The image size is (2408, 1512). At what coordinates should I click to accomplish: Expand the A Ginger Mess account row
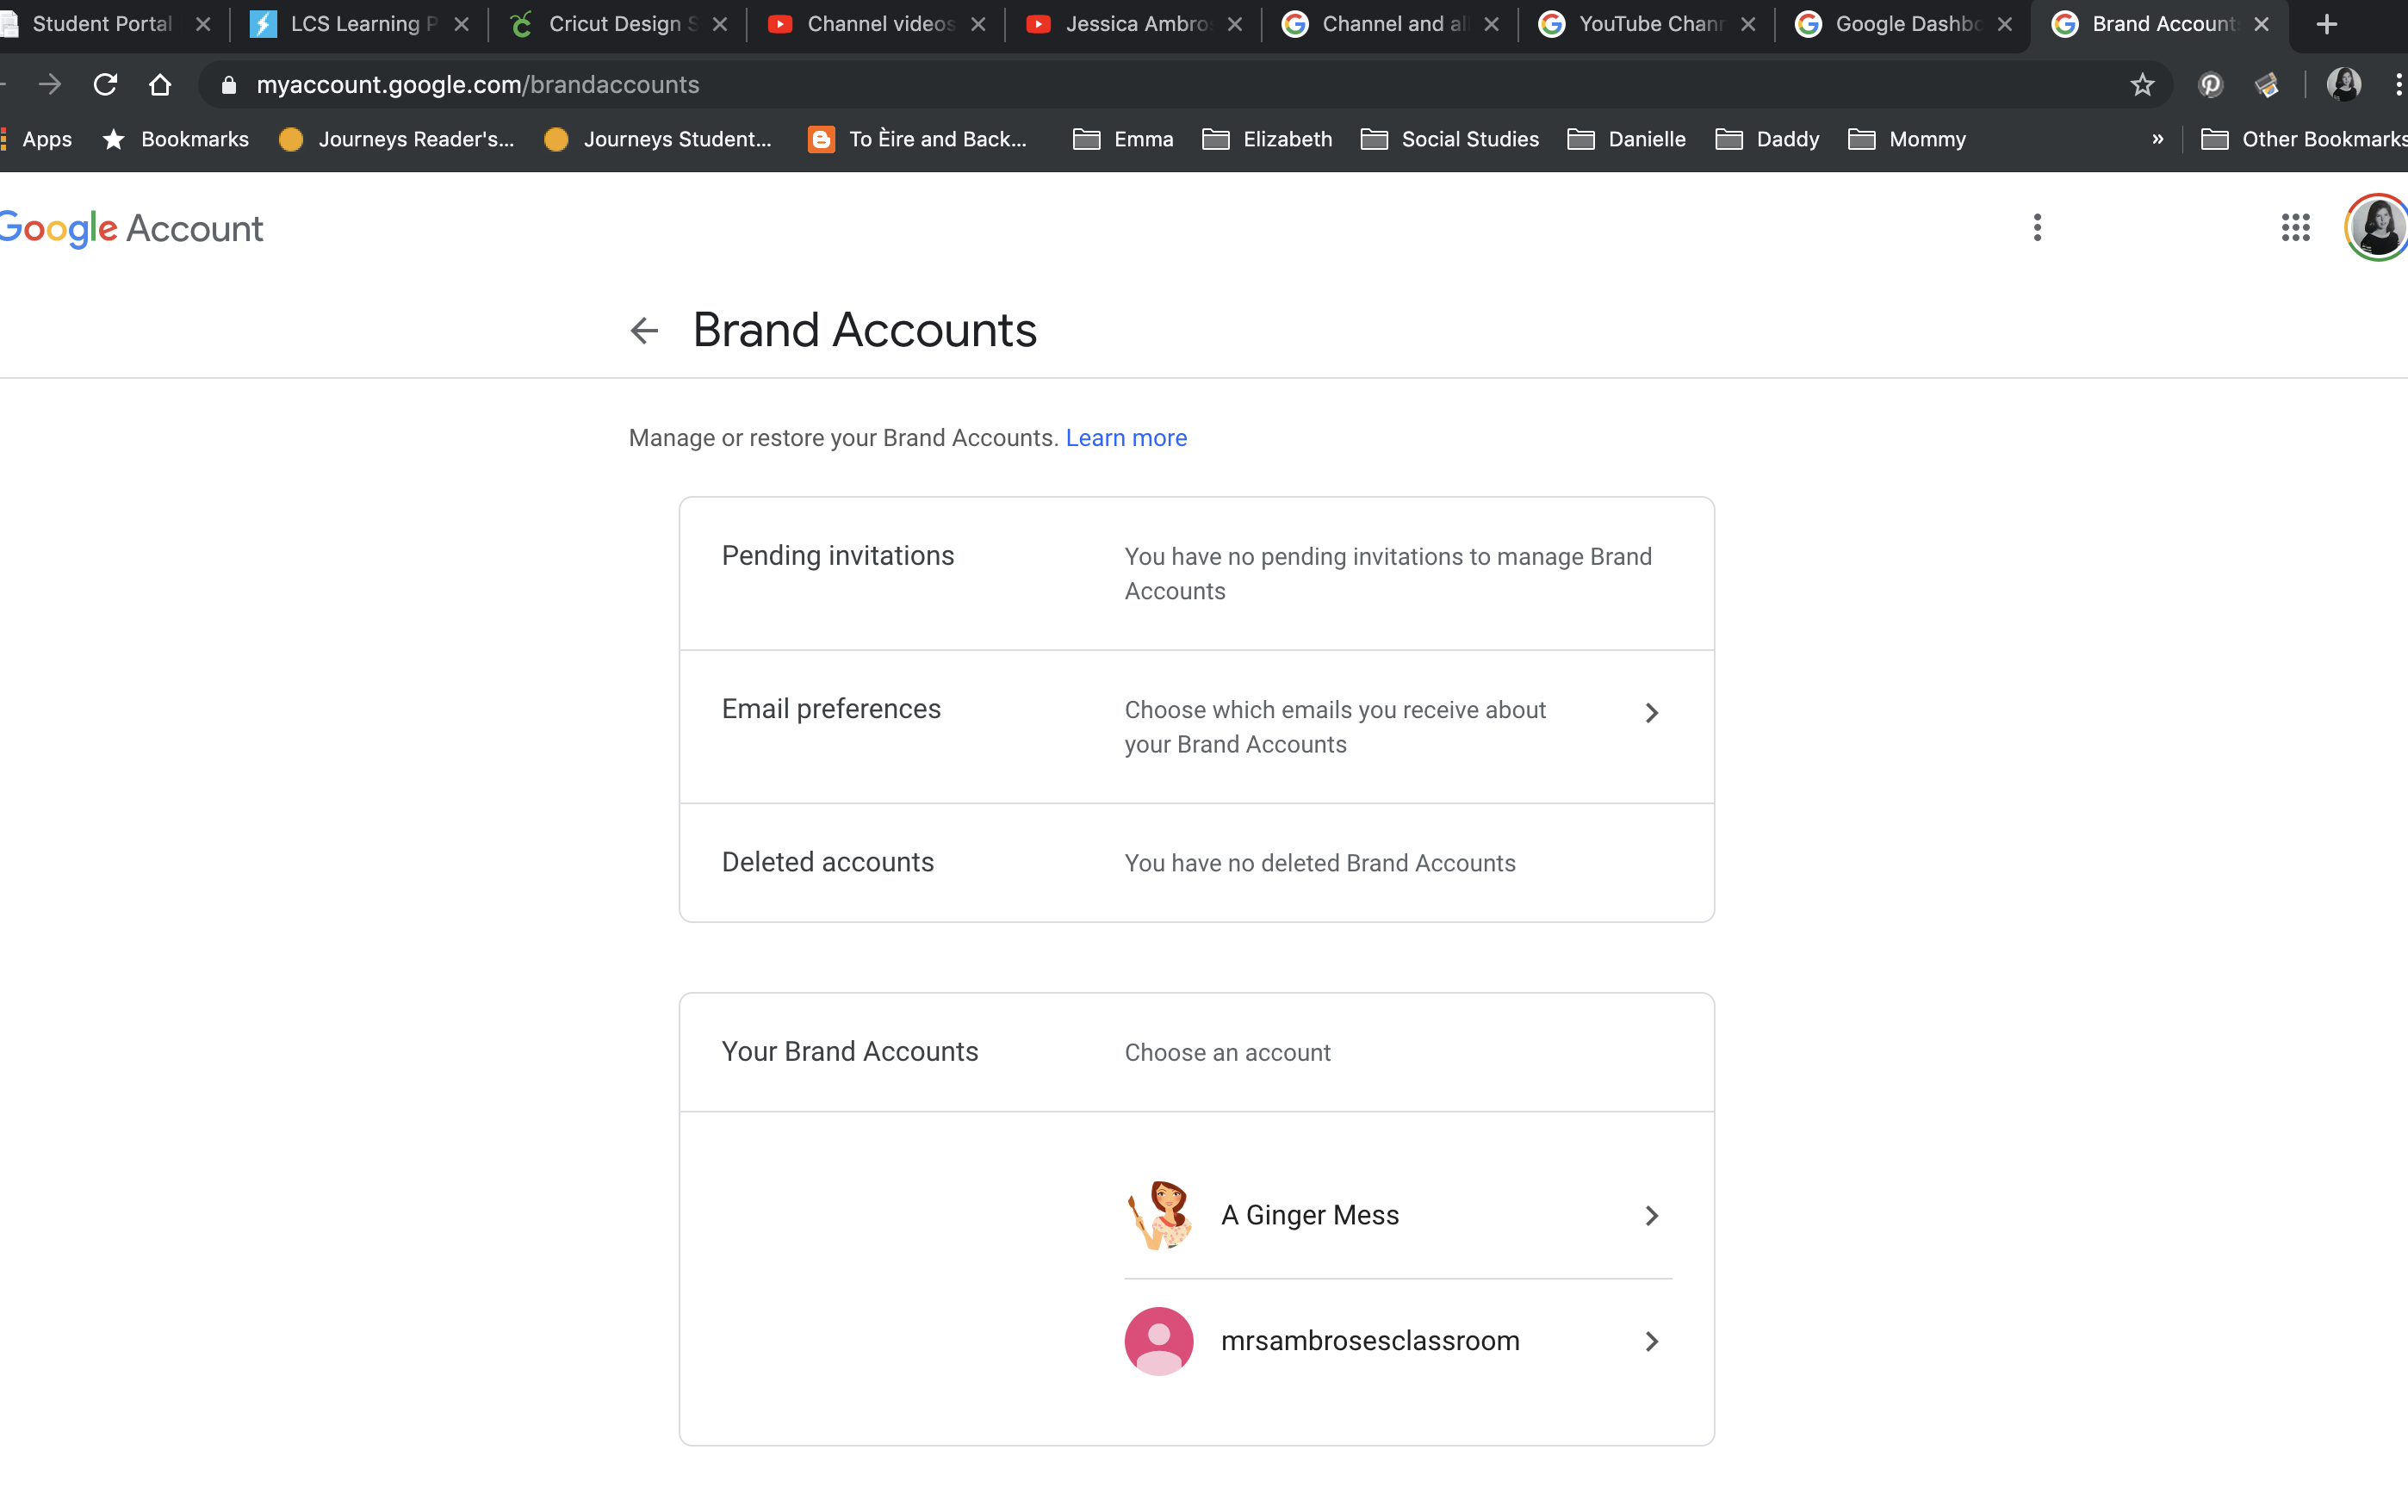coord(1652,1216)
